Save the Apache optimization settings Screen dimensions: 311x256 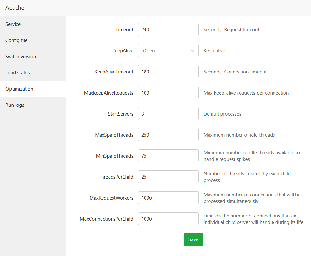[193, 239]
